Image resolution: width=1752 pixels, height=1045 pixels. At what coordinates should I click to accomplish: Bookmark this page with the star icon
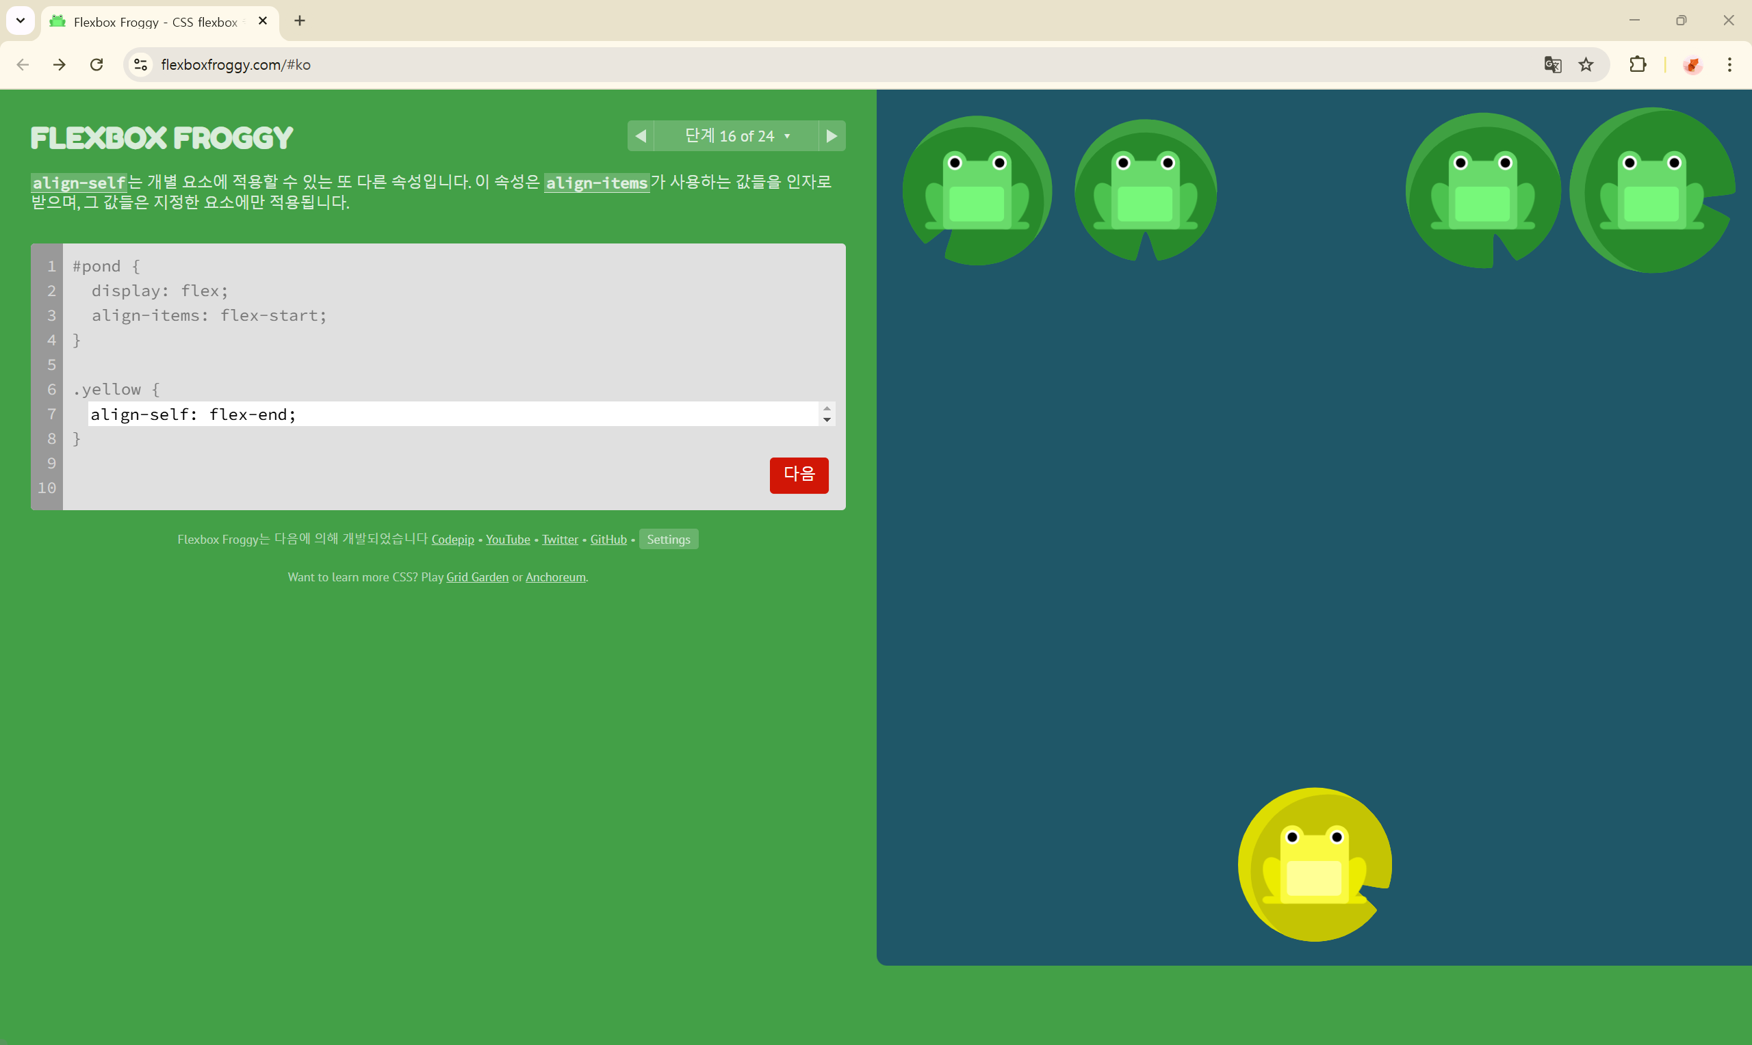tap(1586, 65)
